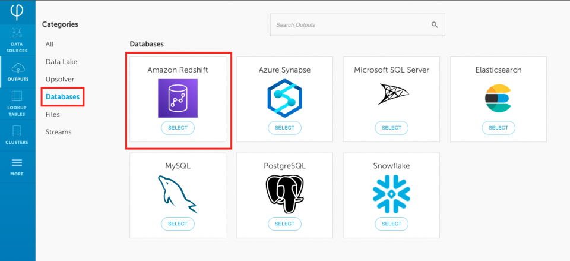The height and width of the screenshot is (261, 570).
Task: Click the Upsolver logo at top-left
Action: [17, 11]
